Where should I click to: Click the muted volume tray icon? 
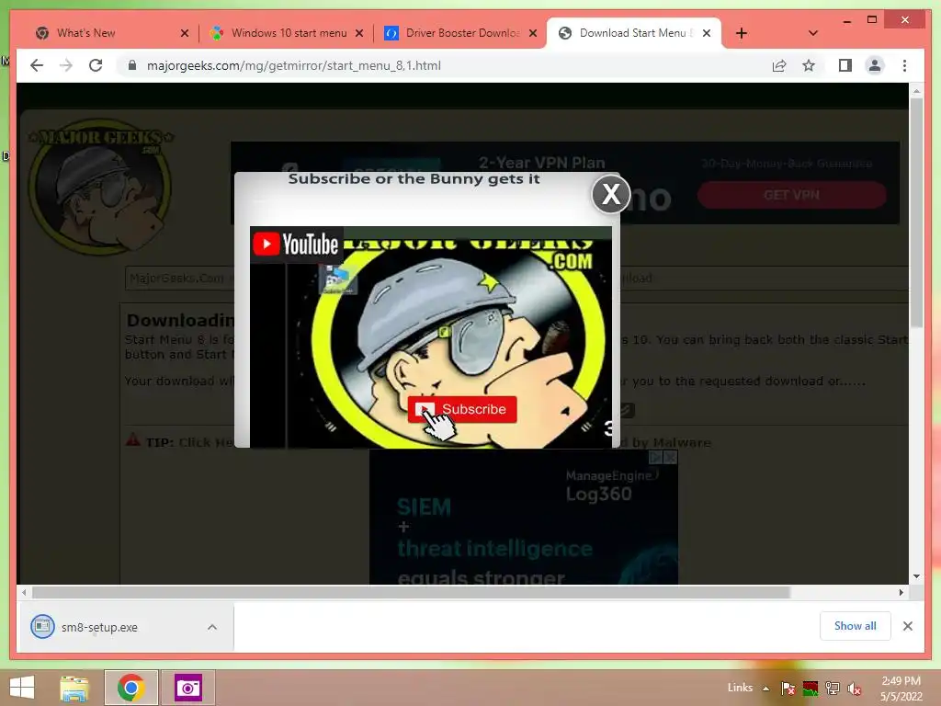(855, 688)
